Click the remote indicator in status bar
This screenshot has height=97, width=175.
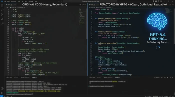pos(1,96)
